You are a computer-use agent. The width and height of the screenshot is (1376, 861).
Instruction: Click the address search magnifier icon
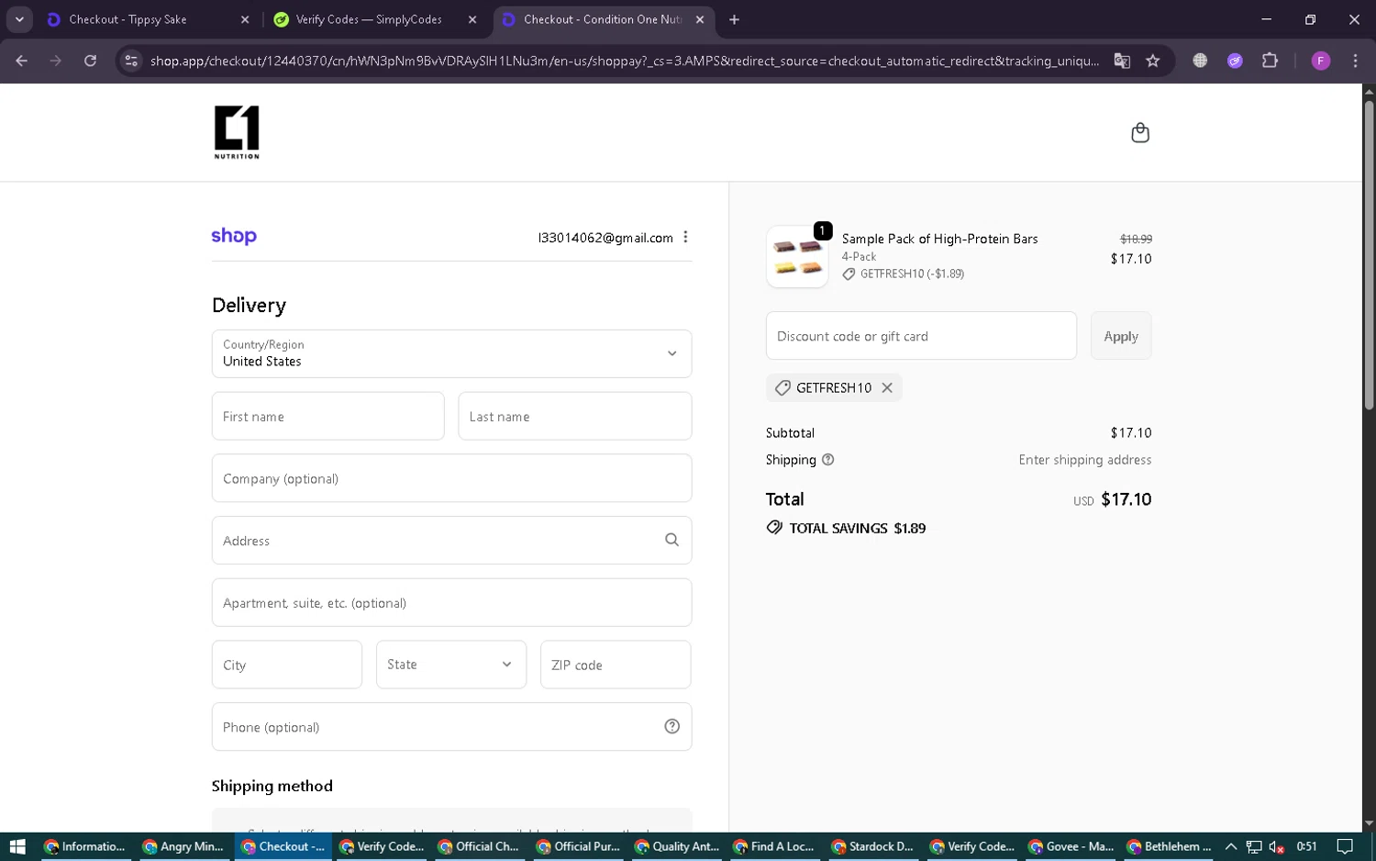pyautogui.click(x=671, y=540)
